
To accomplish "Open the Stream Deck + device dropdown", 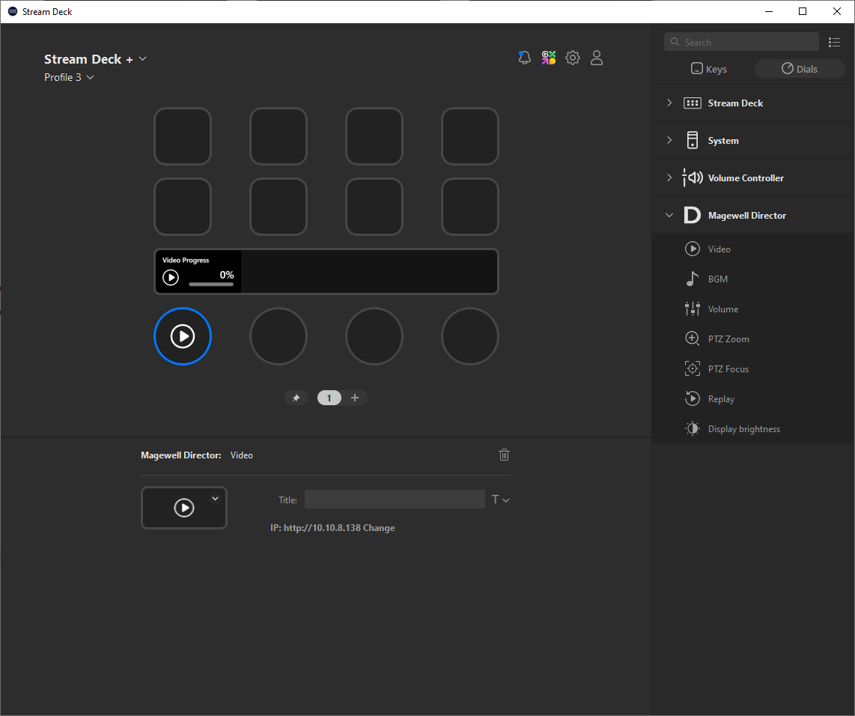I will tap(95, 59).
